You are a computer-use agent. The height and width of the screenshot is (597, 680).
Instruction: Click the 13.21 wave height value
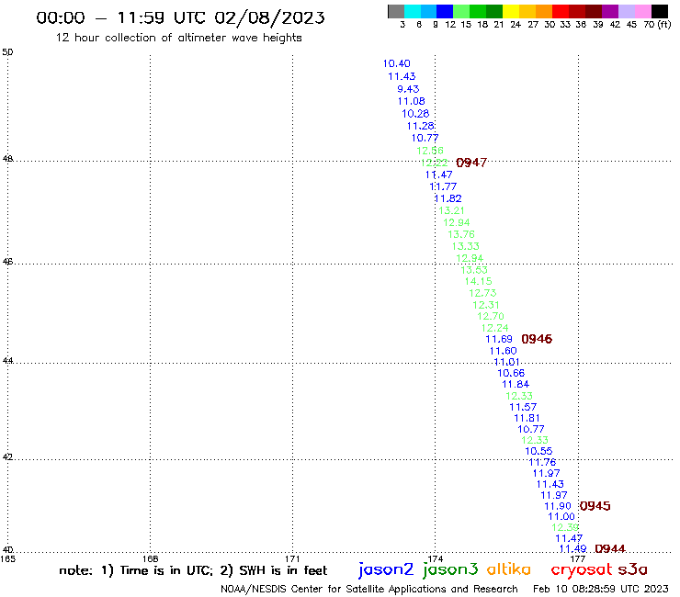click(451, 210)
